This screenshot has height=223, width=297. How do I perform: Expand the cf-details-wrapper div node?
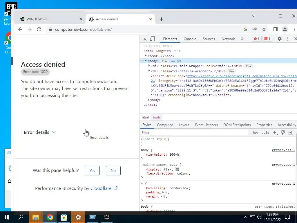(149, 71)
